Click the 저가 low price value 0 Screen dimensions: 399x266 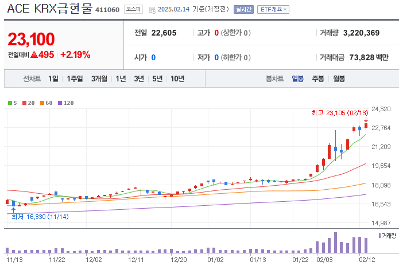(216, 57)
